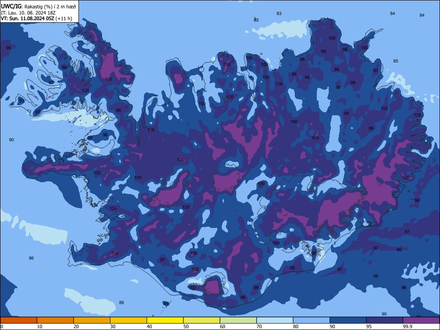Select the 50–60% pale yellow legend swatch
This screenshot has height=330, width=440.
pos(202,320)
